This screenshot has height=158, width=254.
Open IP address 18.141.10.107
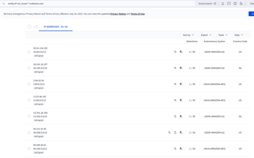(40, 64)
